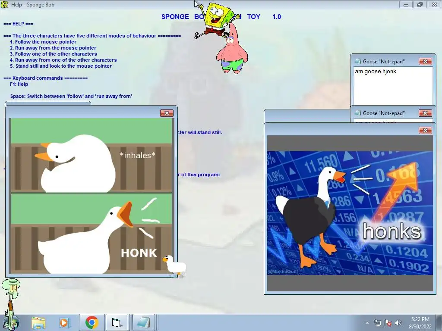Viewport: 442px width, 331px height.
Task: Click the "F1: Help" line
Action: (x=19, y=84)
